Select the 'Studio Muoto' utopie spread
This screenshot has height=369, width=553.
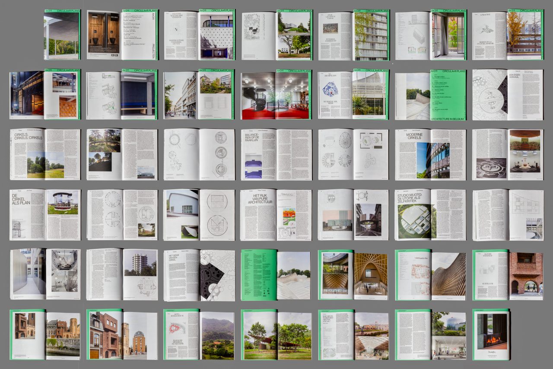coord(430,214)
